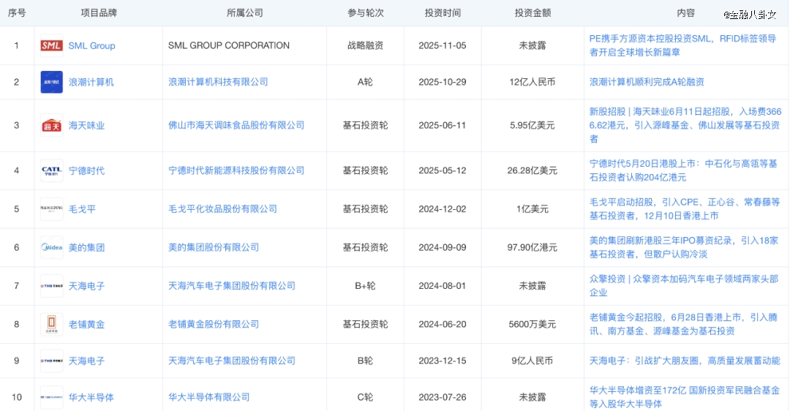Open company link 浪潮计算机科技有限公司
Viewport: 790px width, 411px height.
click(218, 82)
